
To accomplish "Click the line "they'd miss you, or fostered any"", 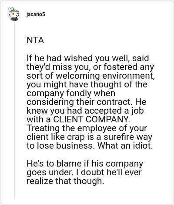I will [90, 67].
